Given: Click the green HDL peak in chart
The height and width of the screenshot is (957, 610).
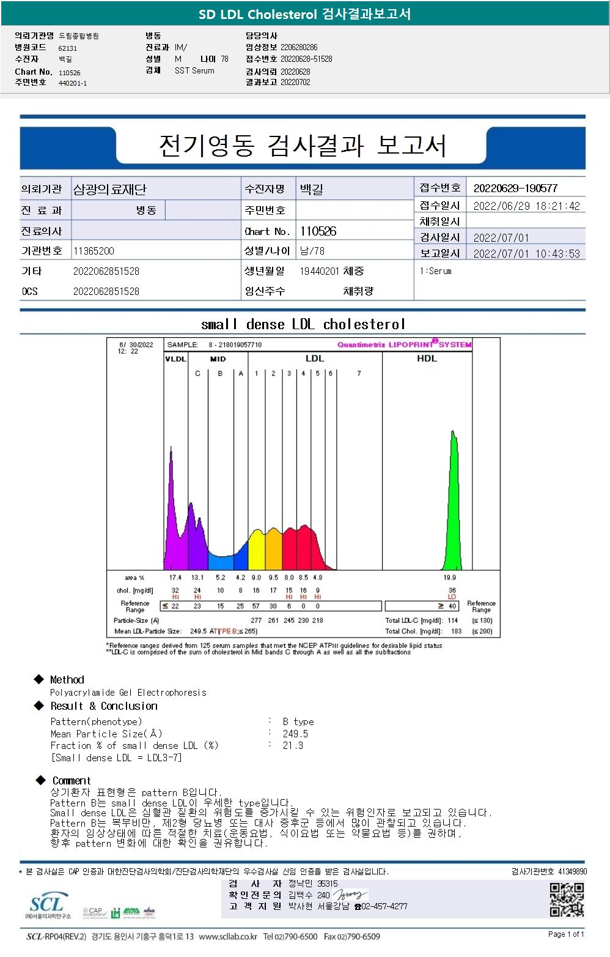Looking at the screenshot, I should point(453,501).
